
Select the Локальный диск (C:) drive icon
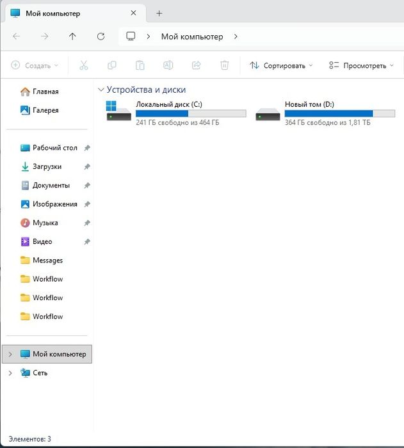tap(118, 111)
